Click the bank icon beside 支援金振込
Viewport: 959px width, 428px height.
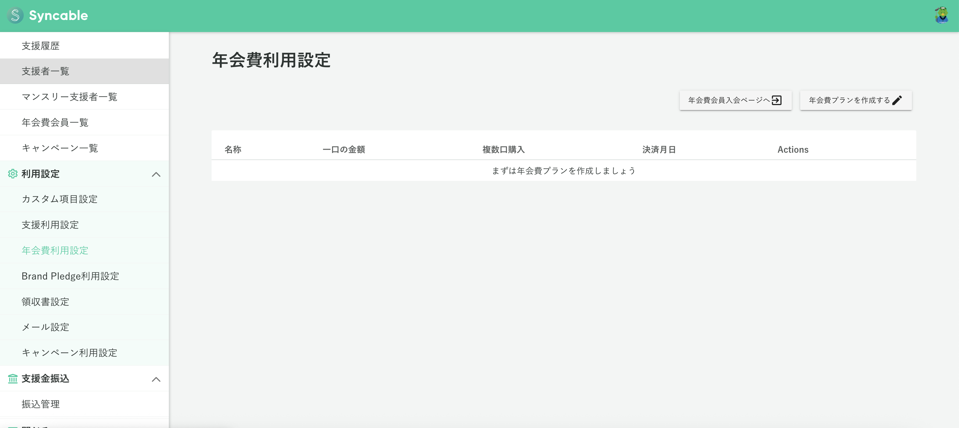[x=13, y=379]
